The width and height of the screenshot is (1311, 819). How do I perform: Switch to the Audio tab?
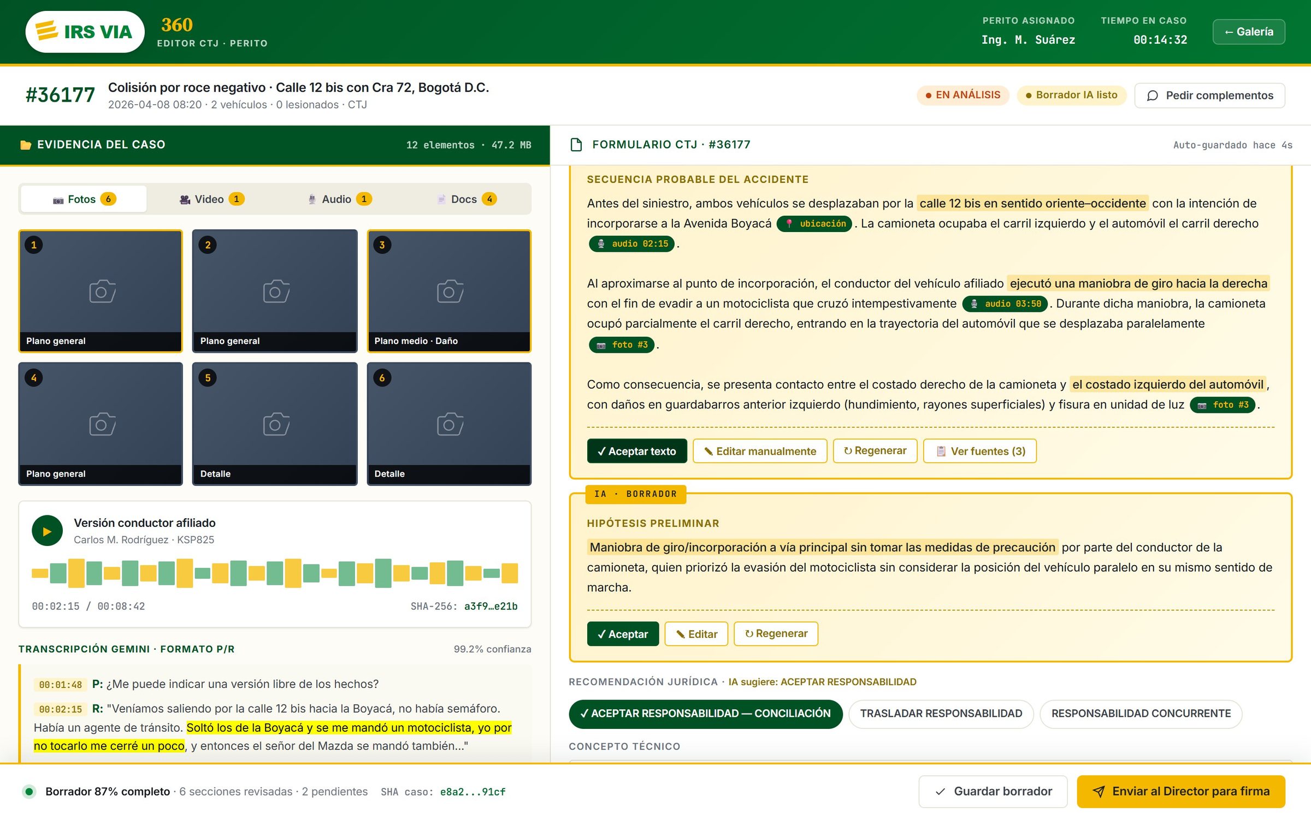(x=339, y=199)
